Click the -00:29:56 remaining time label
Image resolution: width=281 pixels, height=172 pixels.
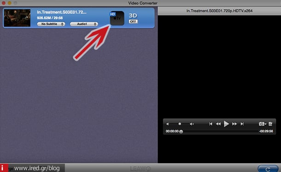[266, 132]
